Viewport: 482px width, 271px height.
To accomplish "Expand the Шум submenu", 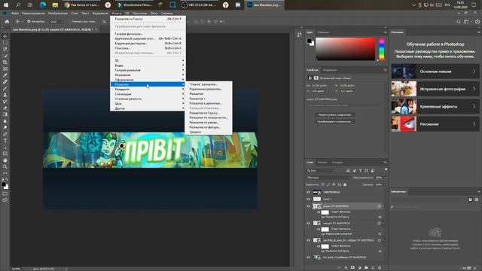I will coord(148,104).
